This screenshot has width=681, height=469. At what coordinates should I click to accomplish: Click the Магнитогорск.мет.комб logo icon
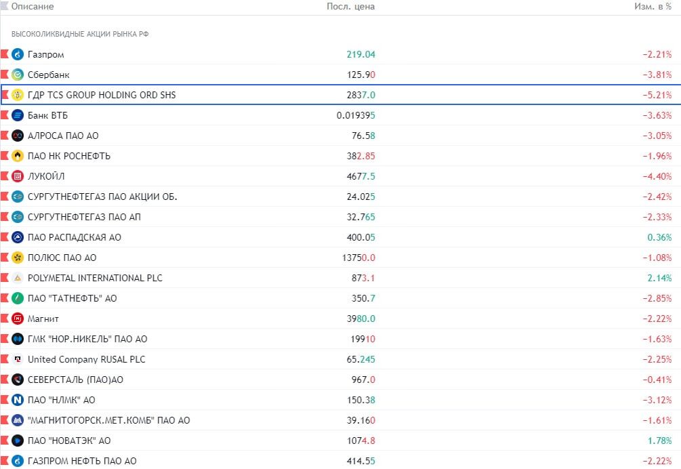pyautogui.click(x=18, y=420)
